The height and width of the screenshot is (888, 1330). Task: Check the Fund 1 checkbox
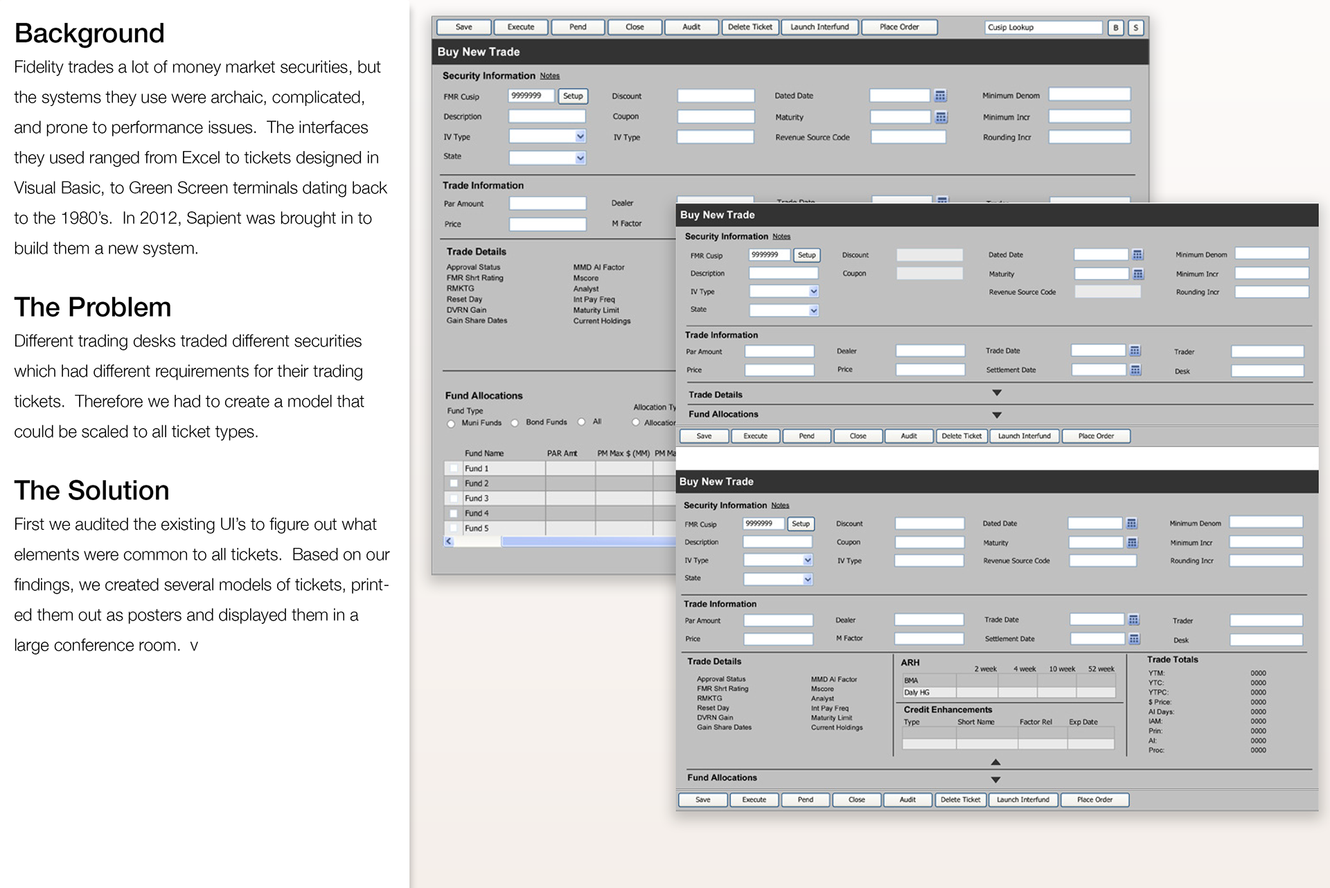point(454,468)
